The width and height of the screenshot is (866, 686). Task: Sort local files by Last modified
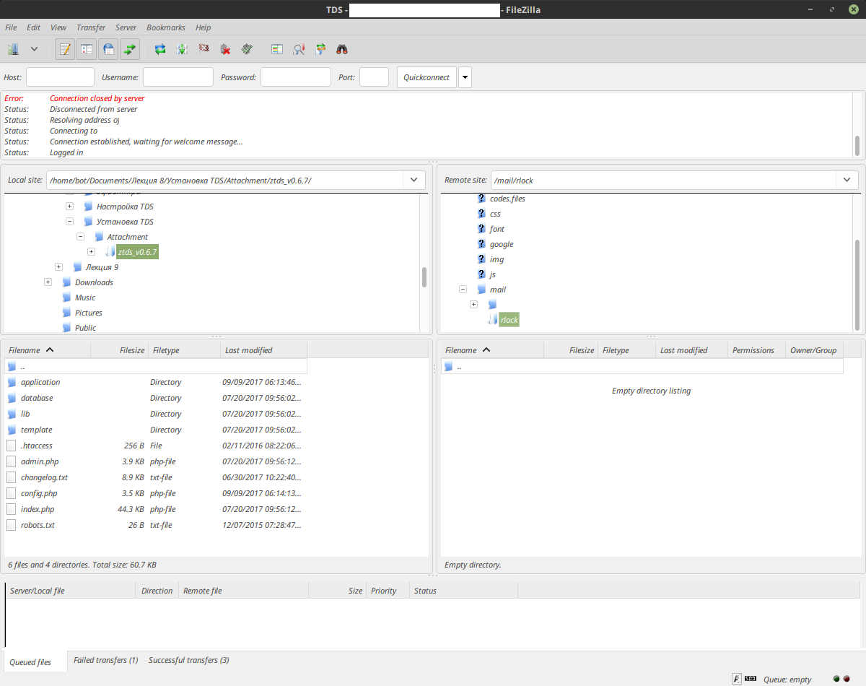(264, 350)
